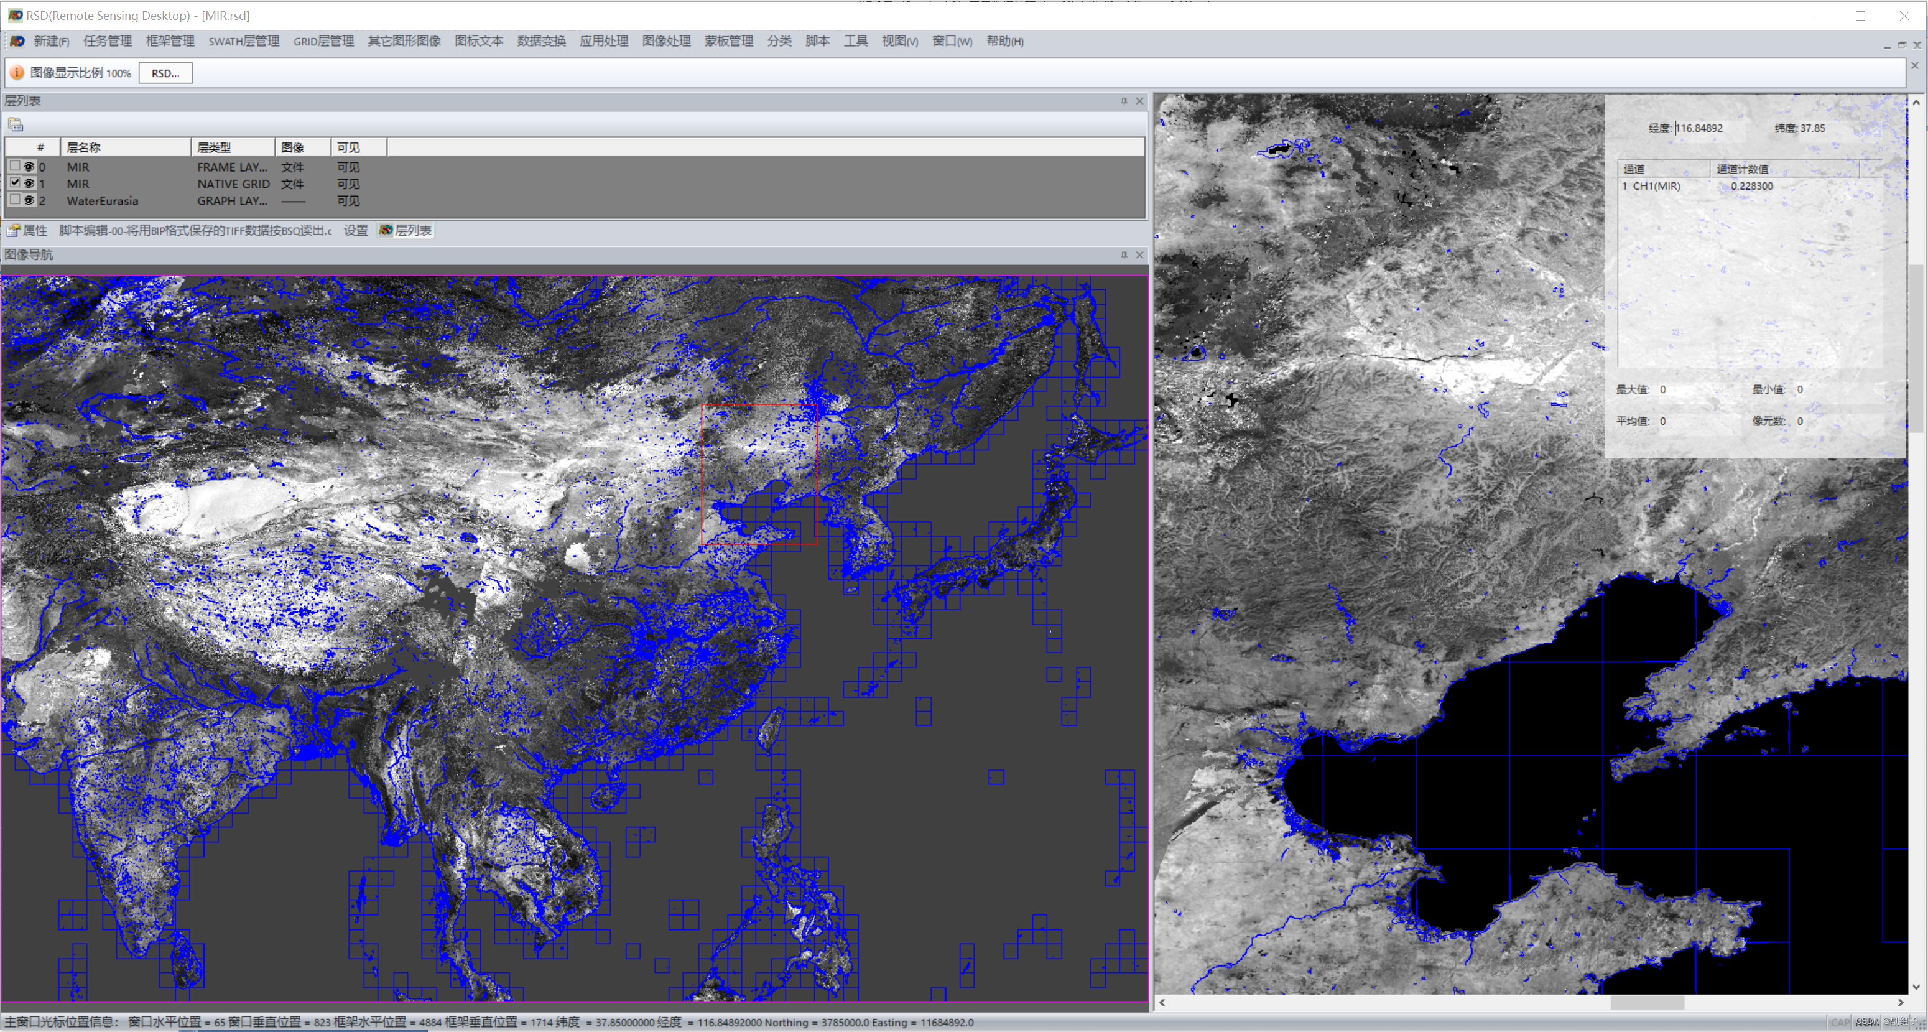The image size is (1928, 1032).
Task: Close the 图像导航 panel
Action: pyautogui.click(x=1139, y=255)
